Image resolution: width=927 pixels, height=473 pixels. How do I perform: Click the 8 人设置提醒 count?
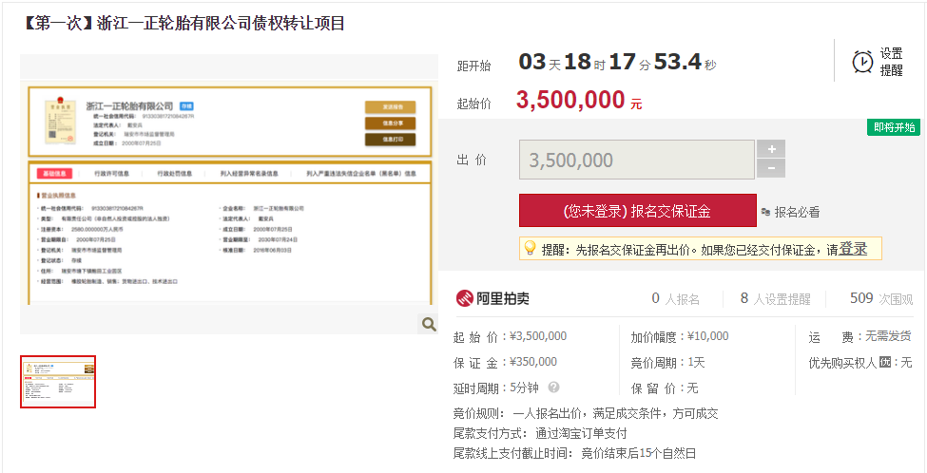point(775,299)
